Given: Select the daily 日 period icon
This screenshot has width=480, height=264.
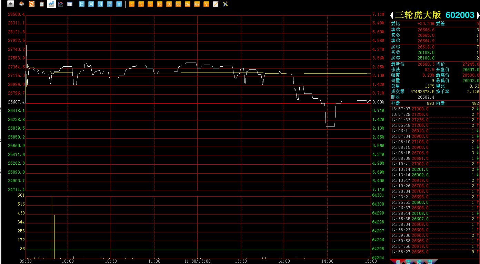Looking at the screenshot, I should 82,4.
